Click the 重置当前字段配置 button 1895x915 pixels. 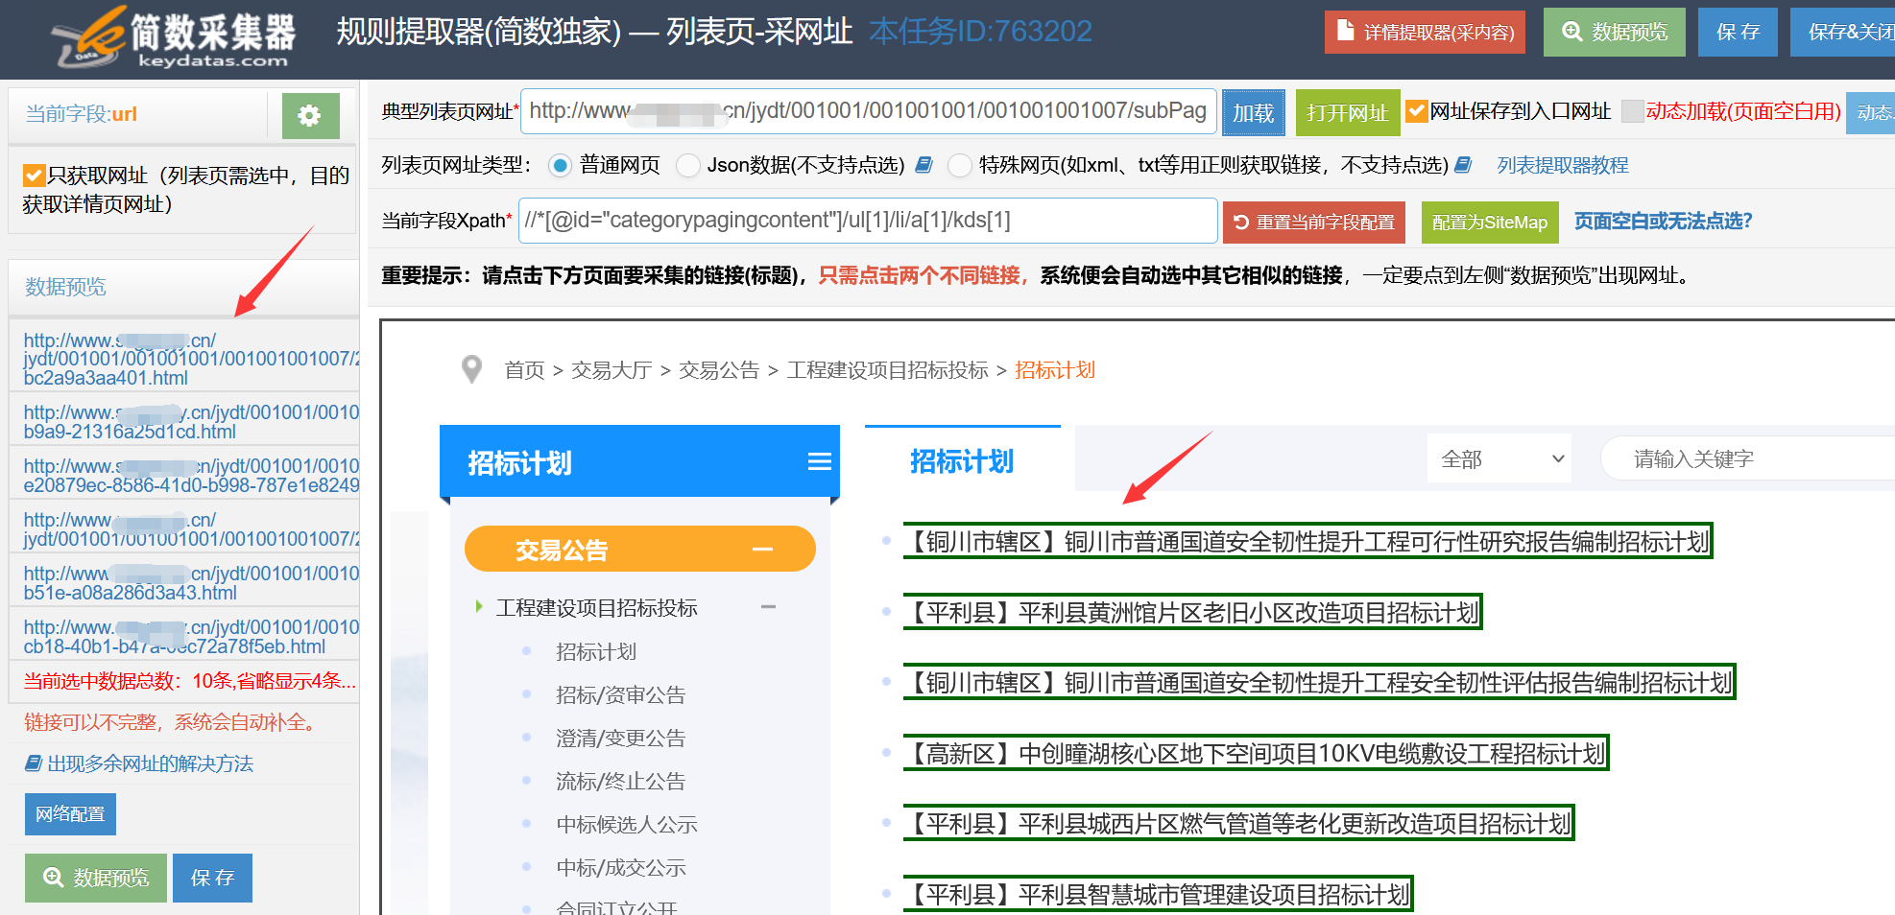tap(1313, 223)
